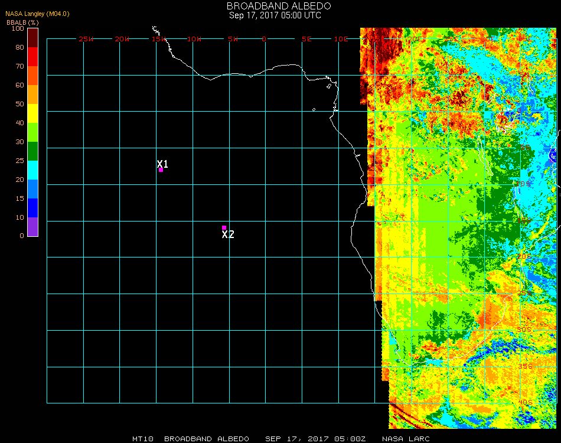Image resolution: width=561 pixels, height=443 pixels.
Task: Select the dark red 80–100% legend swatch
Action: (32, 37)
